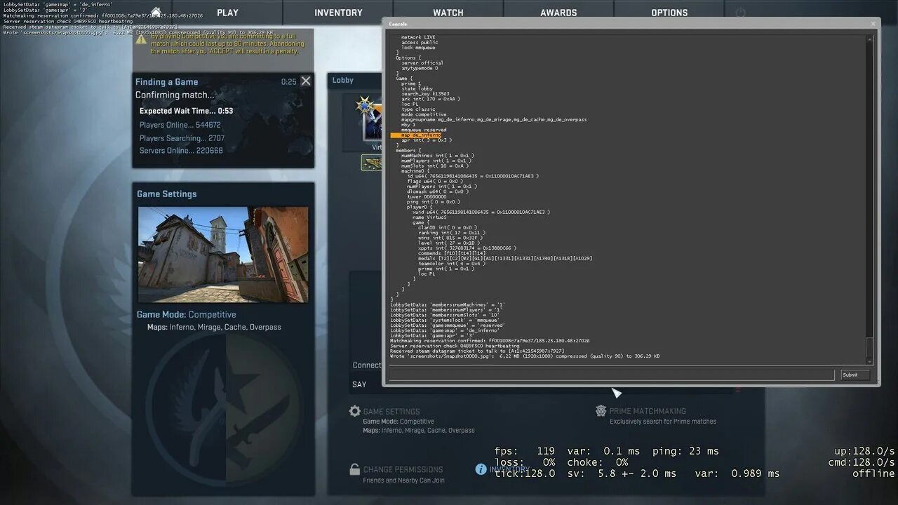898x505 pixels.
Task: Click the console scrollbar down arrow
Action: point(870,361)
